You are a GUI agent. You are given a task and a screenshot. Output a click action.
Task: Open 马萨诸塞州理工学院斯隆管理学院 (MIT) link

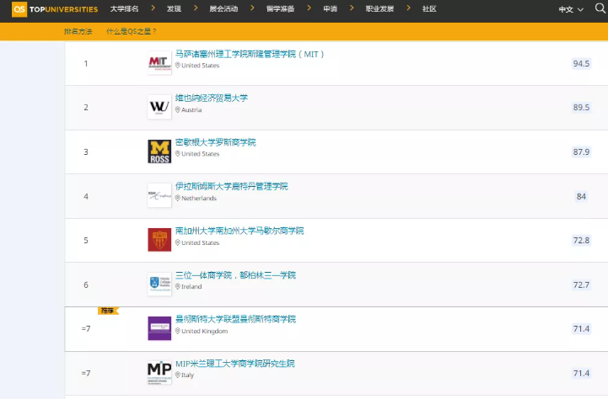tap(250, 54)
